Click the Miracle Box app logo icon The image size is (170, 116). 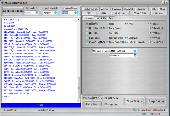pyautogui.click(x=3, y=3)
